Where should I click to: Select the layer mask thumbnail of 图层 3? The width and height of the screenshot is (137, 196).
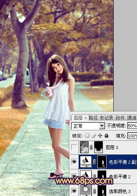(98, 147)
